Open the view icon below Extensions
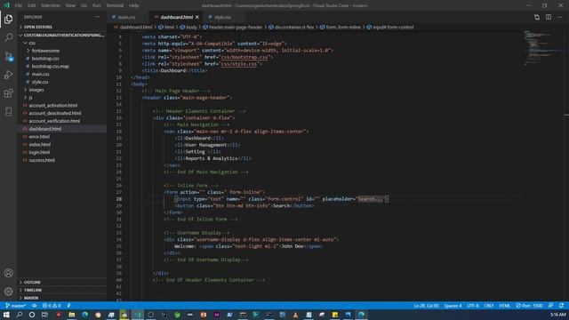Image resolution: width=569 pixels, height=320 pixels. point(8,112)
